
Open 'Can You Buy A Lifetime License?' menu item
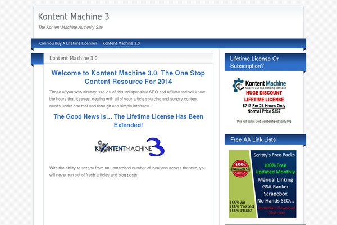click(x=68, y=43)
